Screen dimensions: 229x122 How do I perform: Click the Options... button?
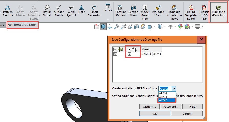(x=149, y=107)
